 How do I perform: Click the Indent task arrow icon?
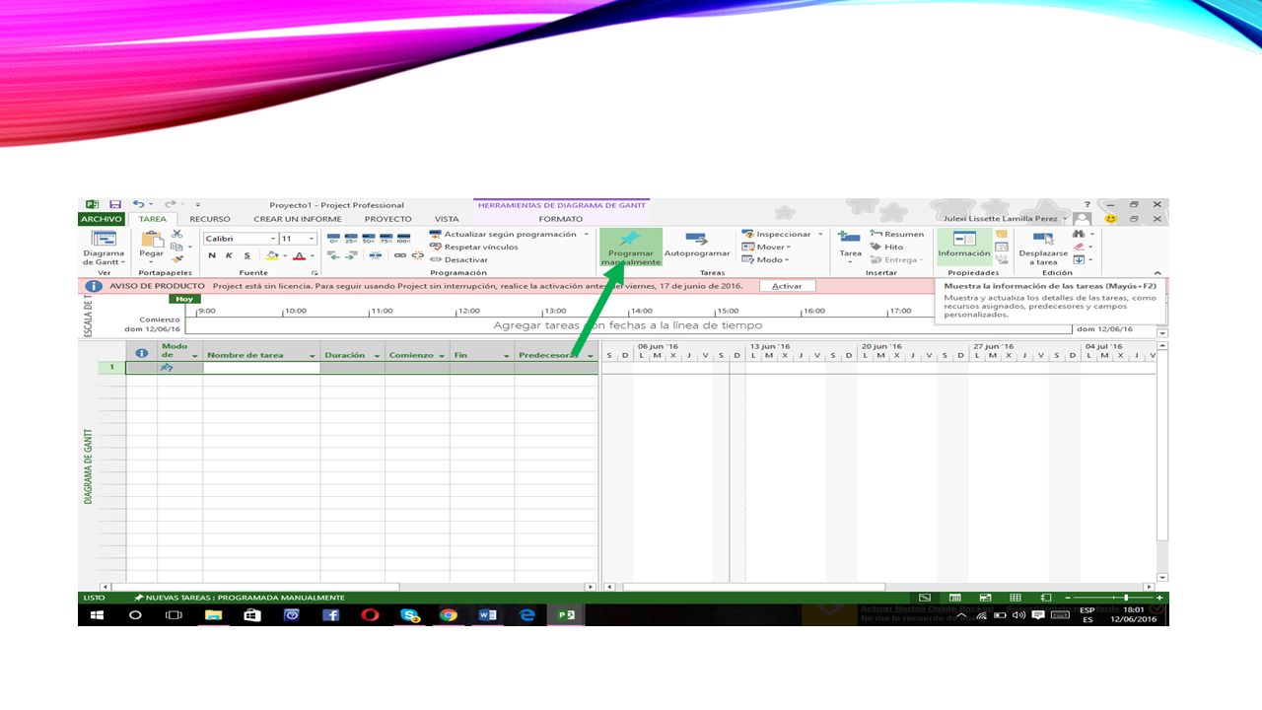click(350, 254)
